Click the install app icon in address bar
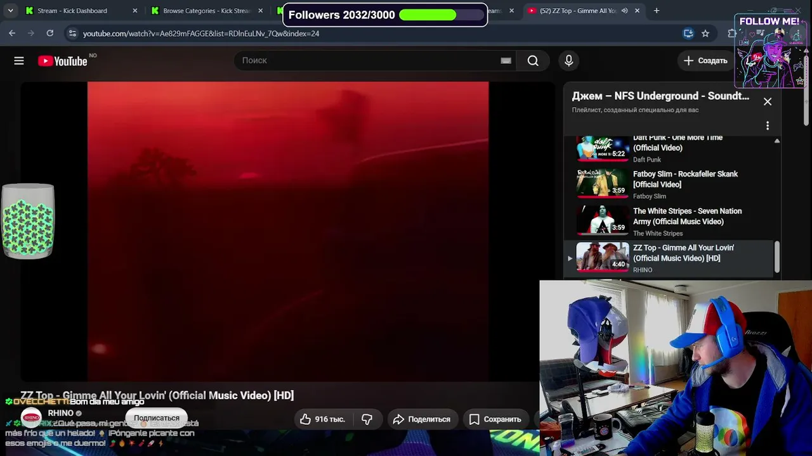The image size is (812, 456). point(688,33)
